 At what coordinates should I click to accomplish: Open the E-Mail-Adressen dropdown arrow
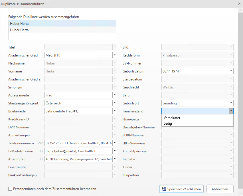(114, 151)
